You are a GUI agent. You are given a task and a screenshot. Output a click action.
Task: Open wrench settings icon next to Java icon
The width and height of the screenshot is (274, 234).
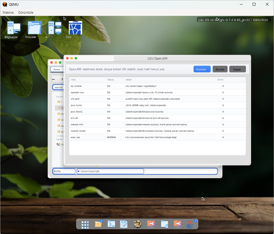pyautogui.click(x=177, y=224)
